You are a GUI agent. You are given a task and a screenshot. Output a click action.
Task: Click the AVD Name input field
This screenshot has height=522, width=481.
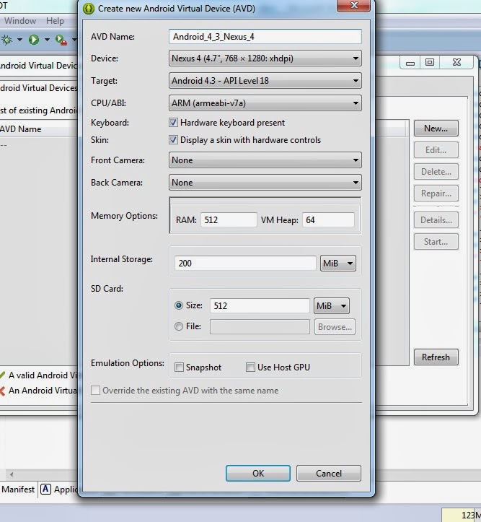(265, 36)
